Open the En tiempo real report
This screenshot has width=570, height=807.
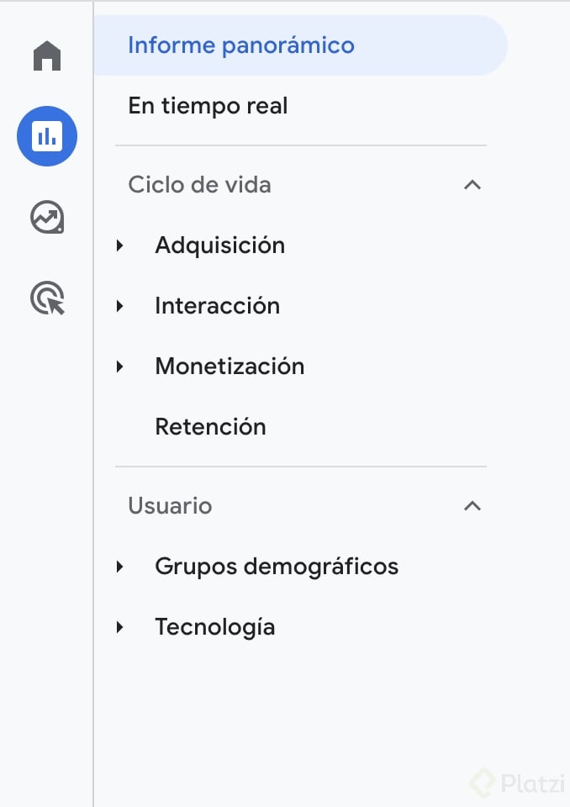tap(208, 106)
